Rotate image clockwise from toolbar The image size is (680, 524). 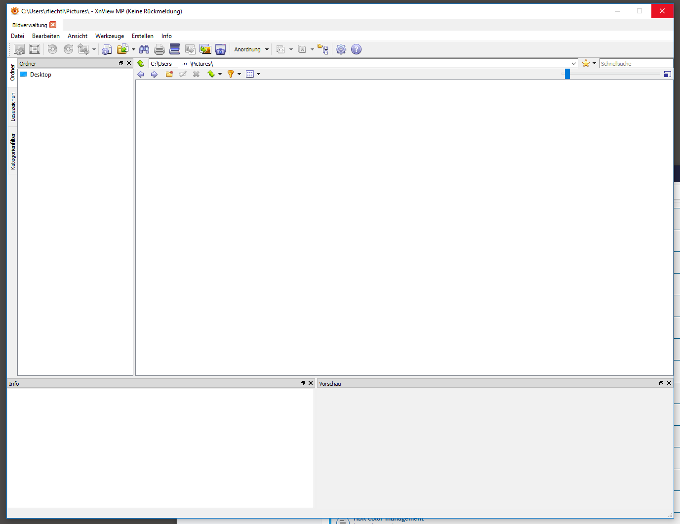[x=68, y=49]
